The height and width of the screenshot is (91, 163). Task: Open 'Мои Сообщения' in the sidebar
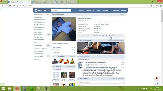[39, 27]
